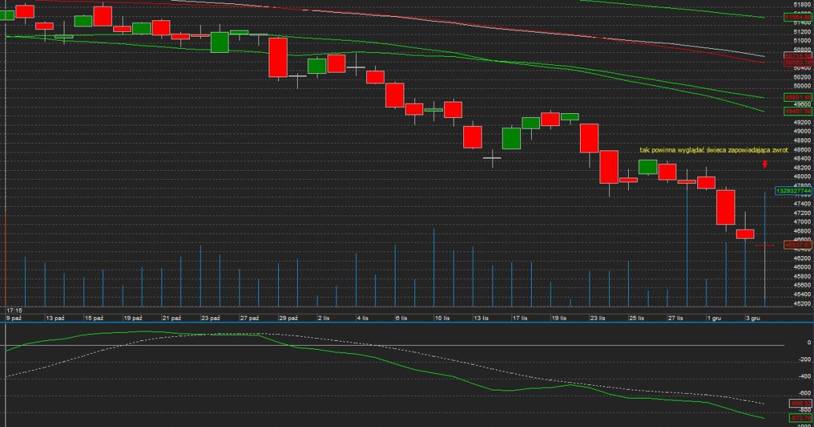Select the yellow annotation text about świeca

[x=705, y=149]
